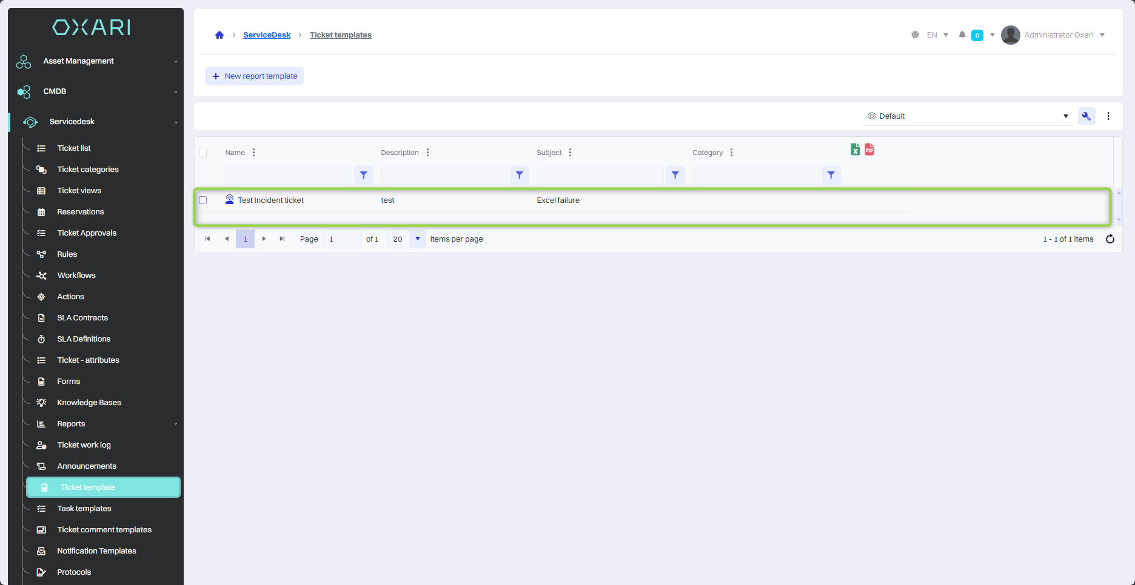This screenshot has width=1135, height=585.
Task: Open Ticket list in the sidebar
Action: 74,148
